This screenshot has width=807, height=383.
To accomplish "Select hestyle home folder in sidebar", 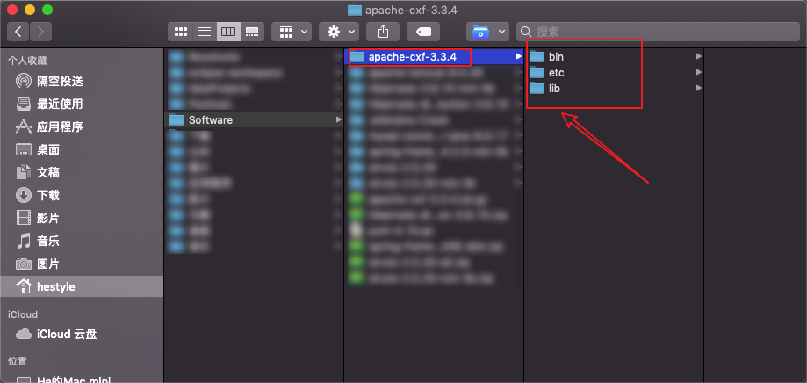I will (82, 286).
